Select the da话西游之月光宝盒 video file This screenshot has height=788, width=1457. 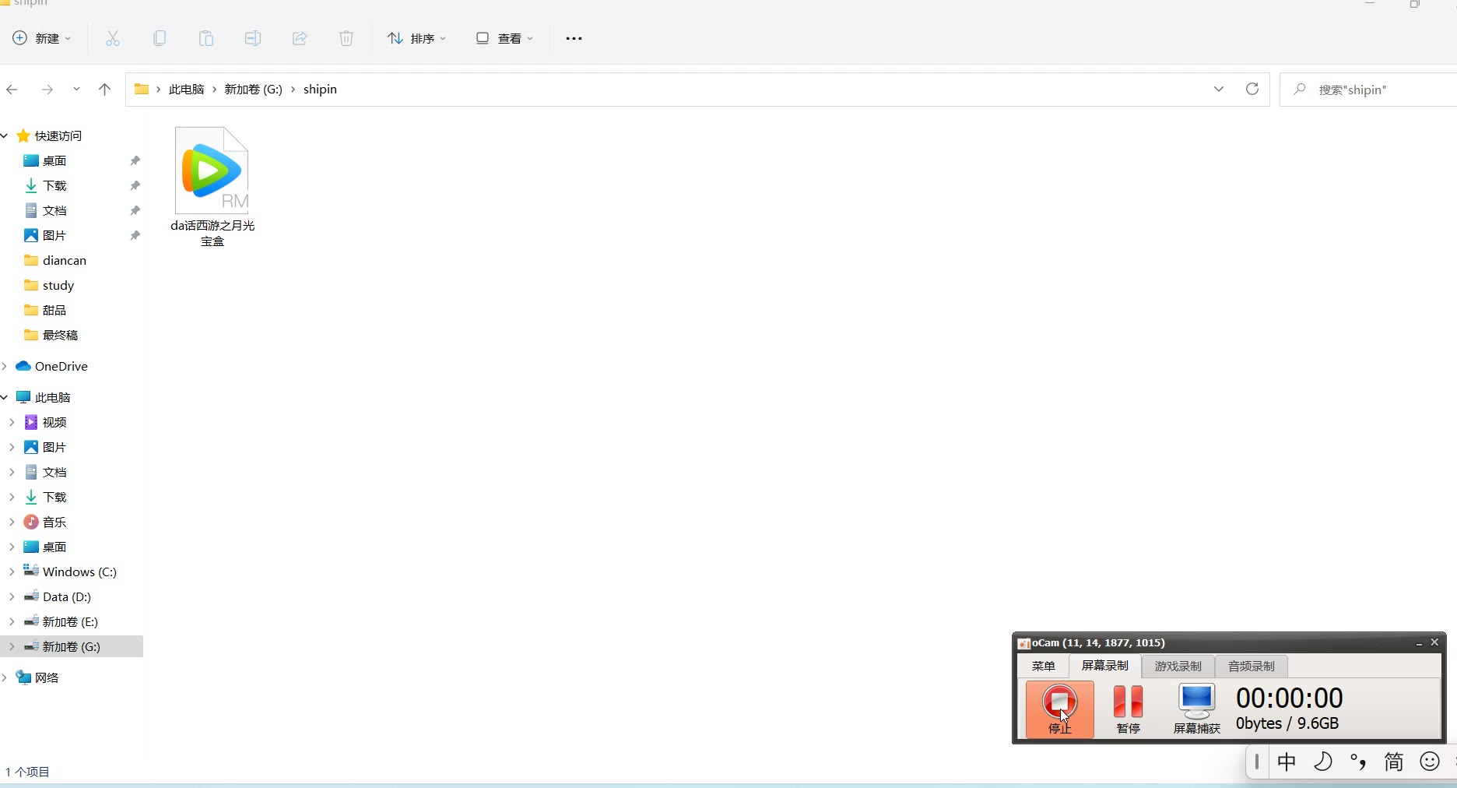tap(212, 187)
